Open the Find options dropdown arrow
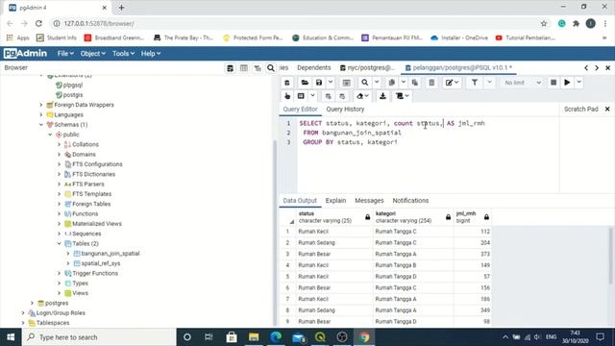This screenshot has width=615, height=346. pyautogui.click(x=377, y=83)
